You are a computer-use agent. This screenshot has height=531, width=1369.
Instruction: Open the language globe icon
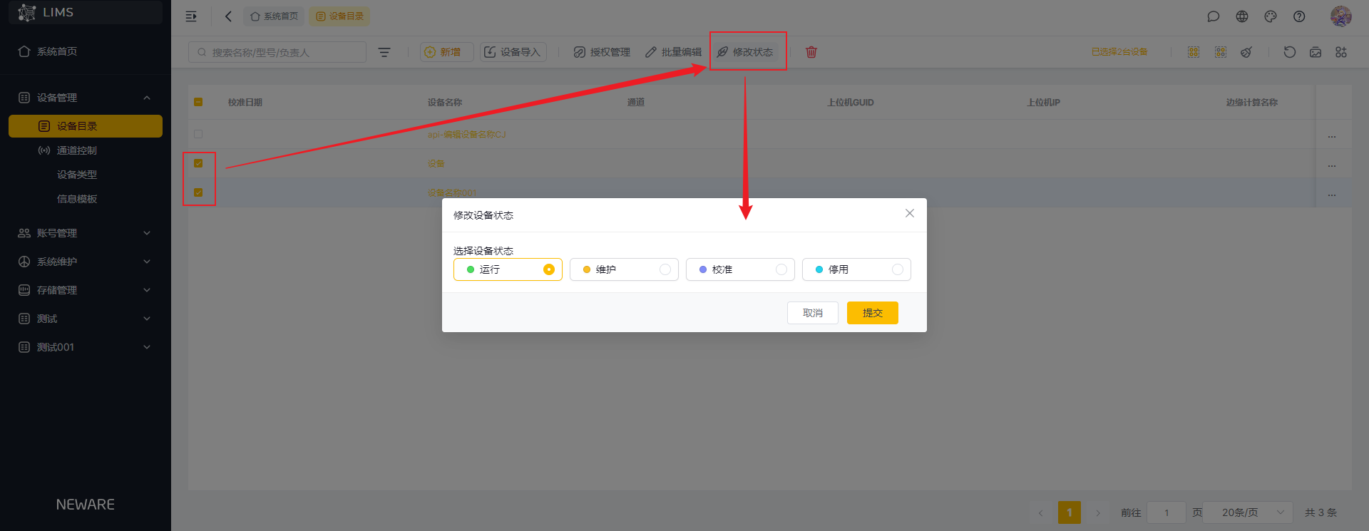pos(1242,16)
